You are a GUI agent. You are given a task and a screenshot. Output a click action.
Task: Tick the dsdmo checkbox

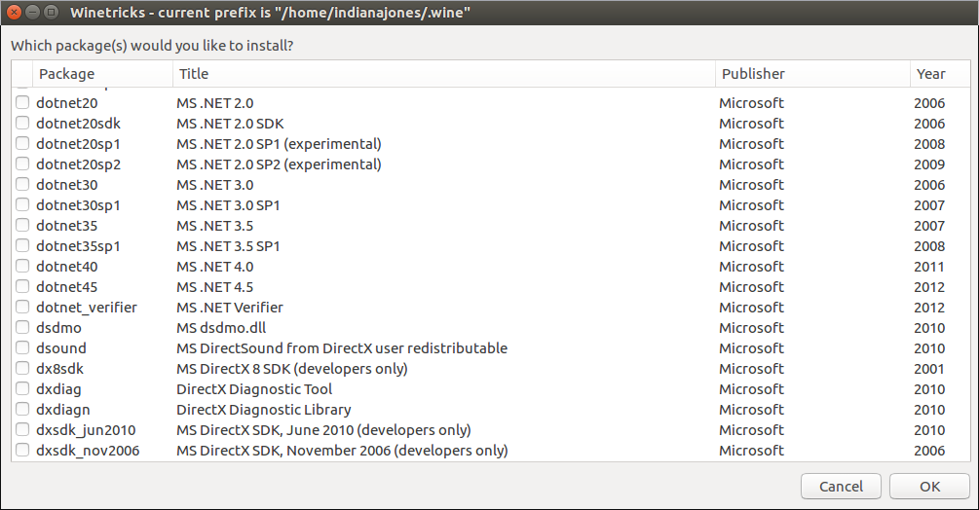tap(22, 327)
